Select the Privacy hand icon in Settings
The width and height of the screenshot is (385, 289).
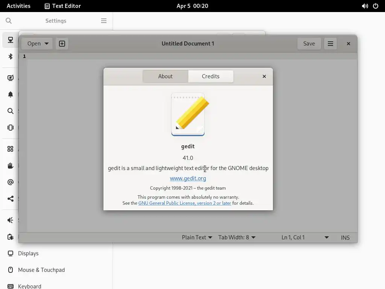tap(10, 166)
